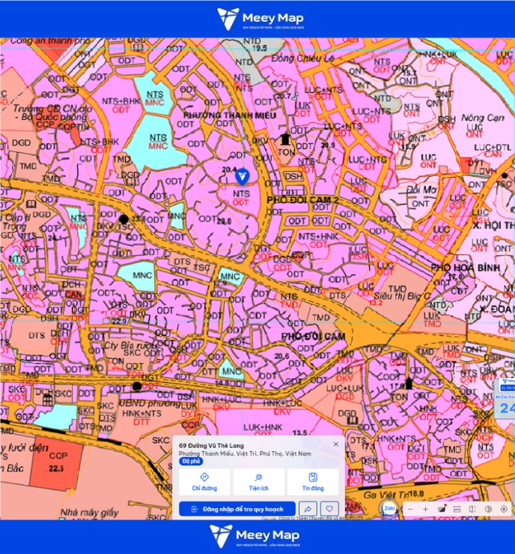Open the partially visible ad banner on right edge
This screenshot has width=515, height=554.
[504, 399]
